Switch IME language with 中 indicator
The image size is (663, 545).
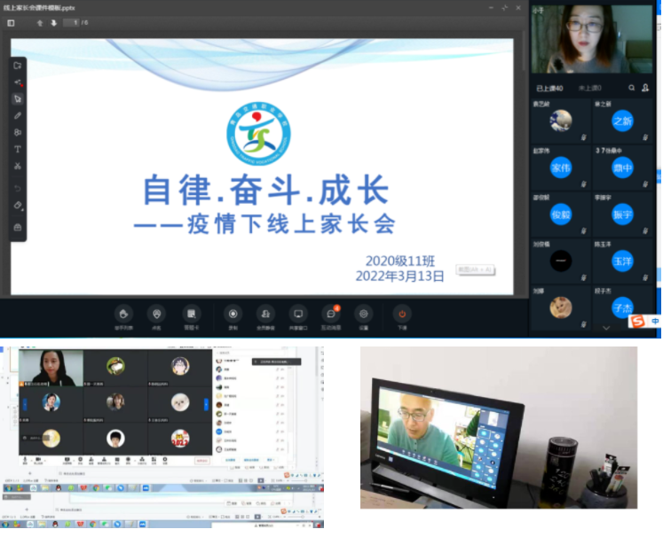point(655,322)
